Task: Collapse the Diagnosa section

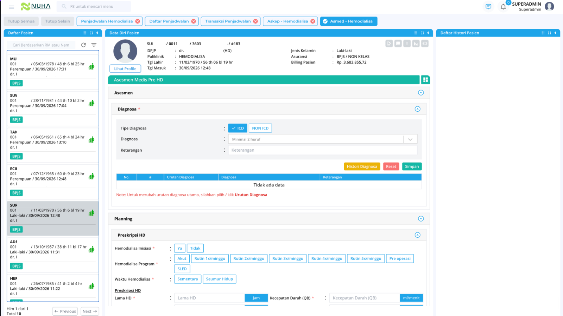Action: [x=418, y=109]
